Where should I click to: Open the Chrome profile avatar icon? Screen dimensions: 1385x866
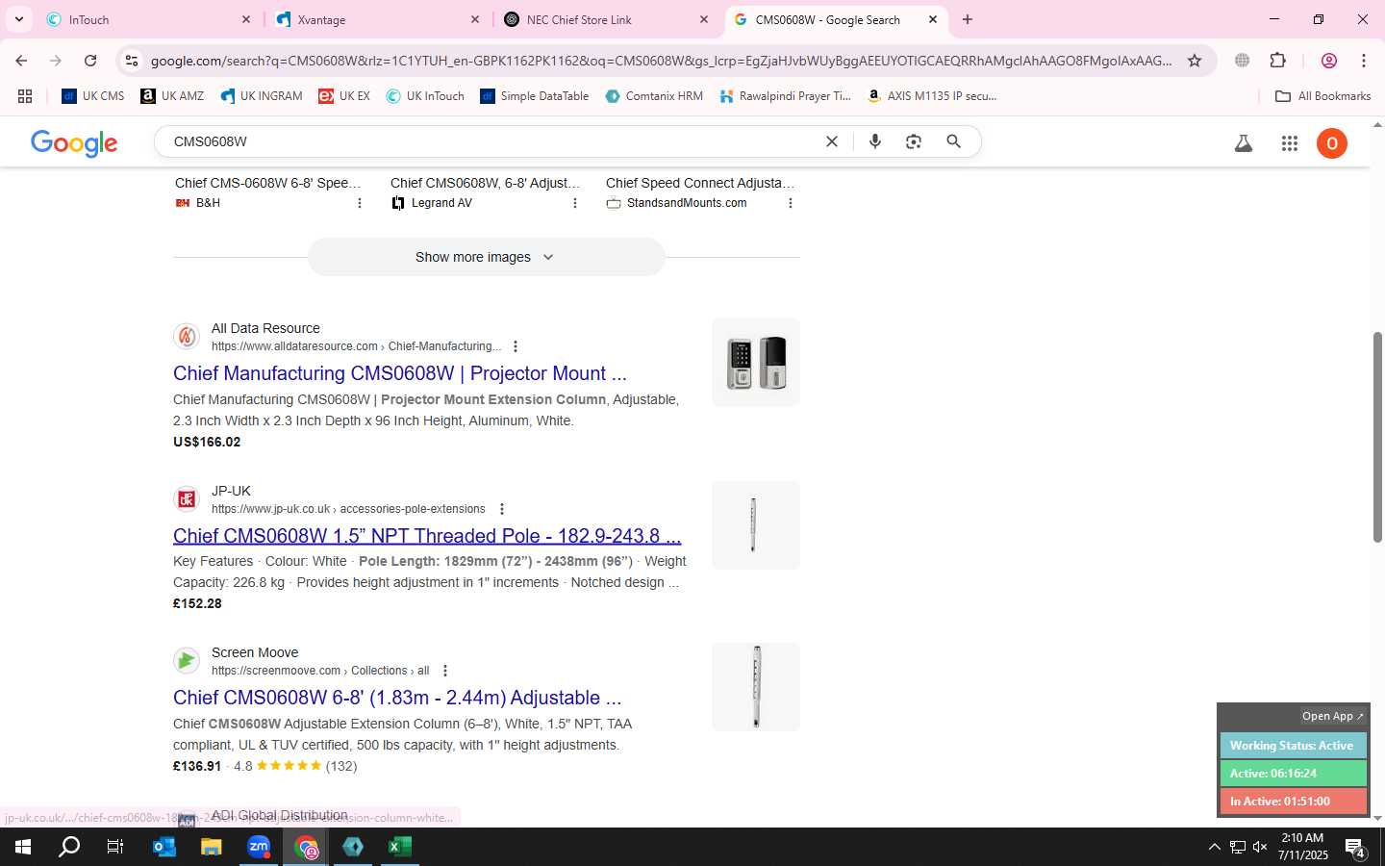click(x=1329, y=61)
